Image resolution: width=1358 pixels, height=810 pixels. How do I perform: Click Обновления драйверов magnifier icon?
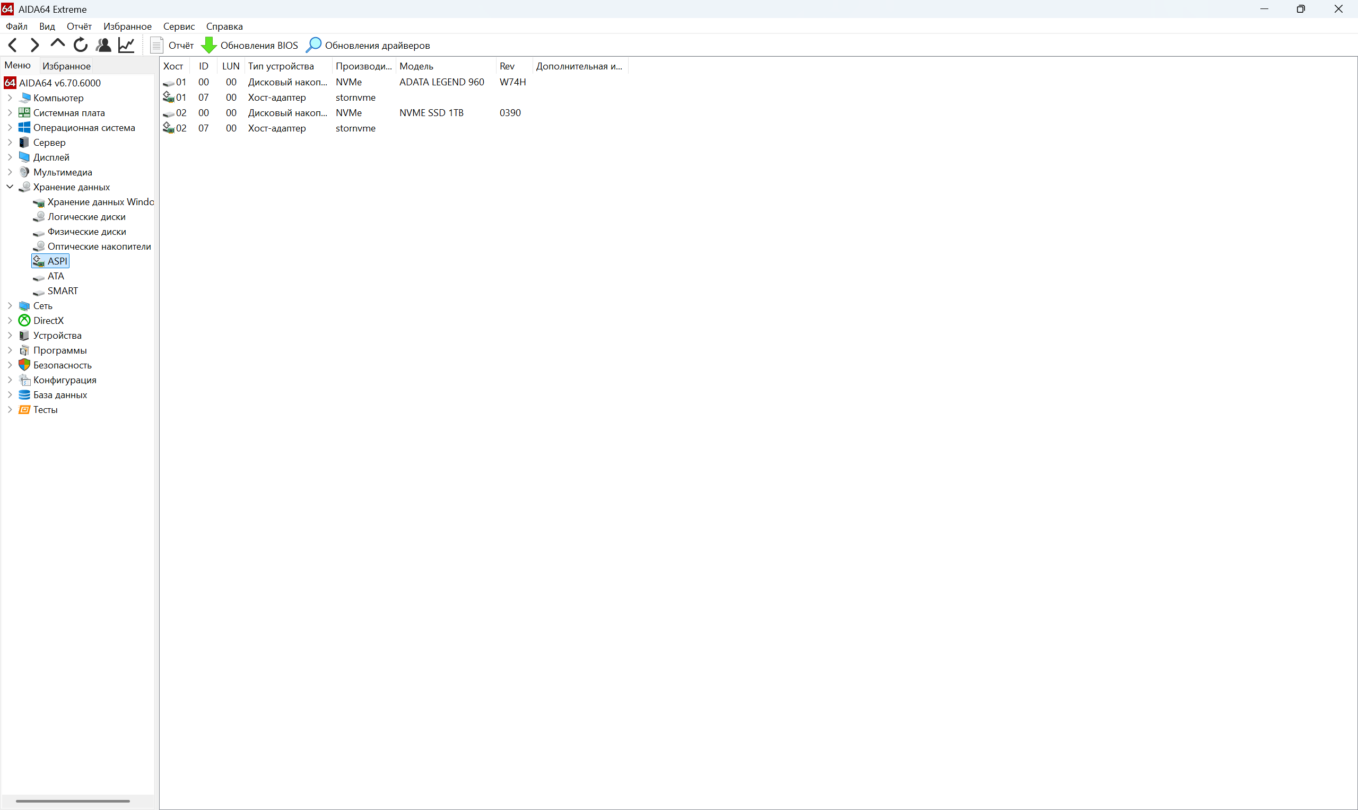[314, 45]
